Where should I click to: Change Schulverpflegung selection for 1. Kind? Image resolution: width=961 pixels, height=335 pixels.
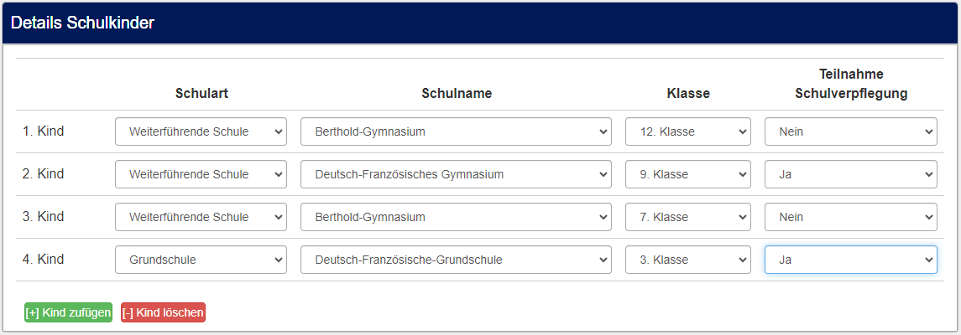[x=850, y=131]
